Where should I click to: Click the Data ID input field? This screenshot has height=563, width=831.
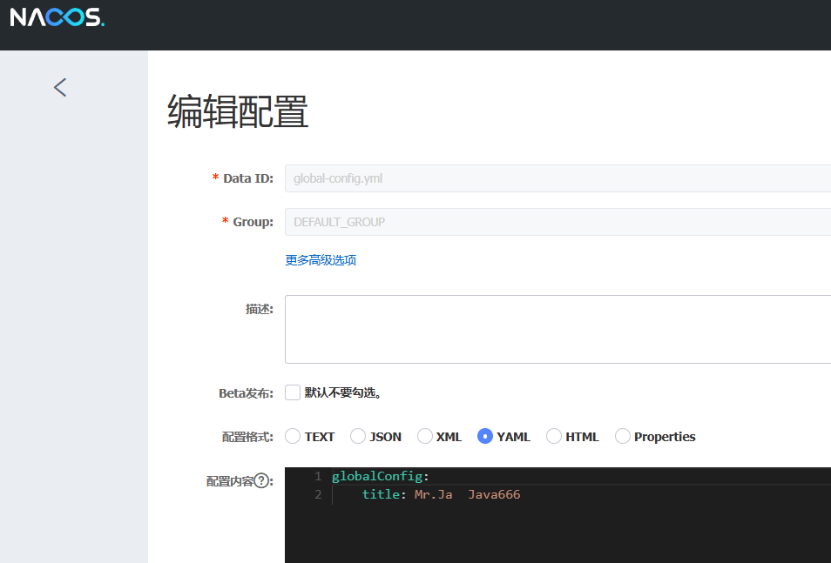[557, 178]
